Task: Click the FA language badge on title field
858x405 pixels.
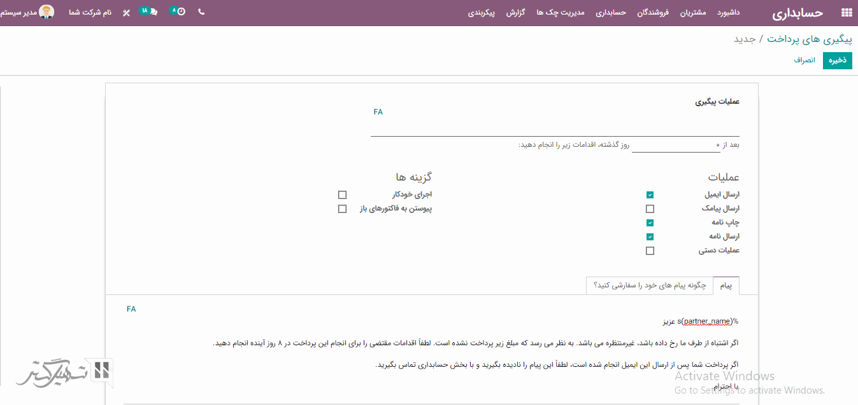Action: tap(378, 112)
